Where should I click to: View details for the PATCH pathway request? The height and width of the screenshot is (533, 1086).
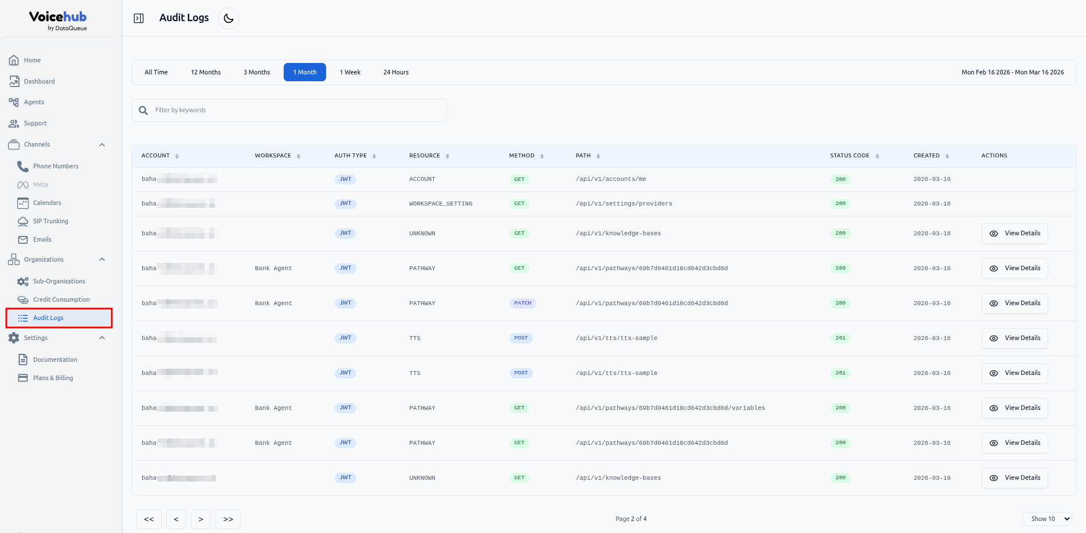pos(1014,303)
